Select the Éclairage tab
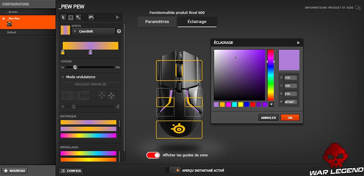Viewport: 364px width, 176px height. point(197,22)
